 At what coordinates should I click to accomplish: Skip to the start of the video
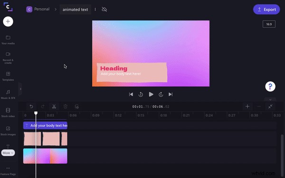131,94
